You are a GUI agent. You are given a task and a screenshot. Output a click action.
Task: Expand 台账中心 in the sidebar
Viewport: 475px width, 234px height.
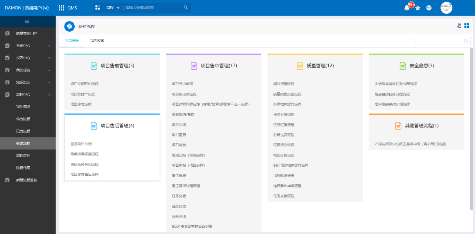27,46
